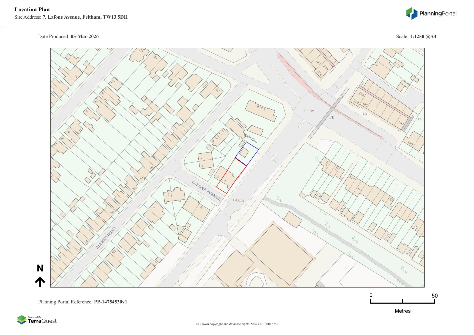Click the building labelled 1 to 6

point(261,111)
